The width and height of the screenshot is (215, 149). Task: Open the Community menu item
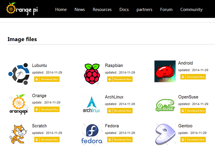tap(191, 10)
